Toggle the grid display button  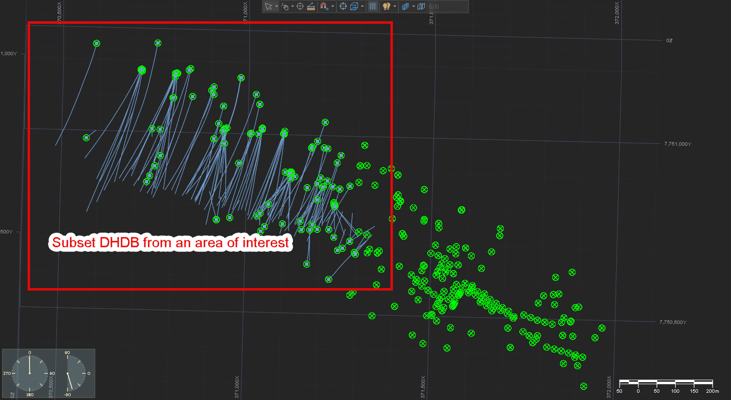(373, 6)
